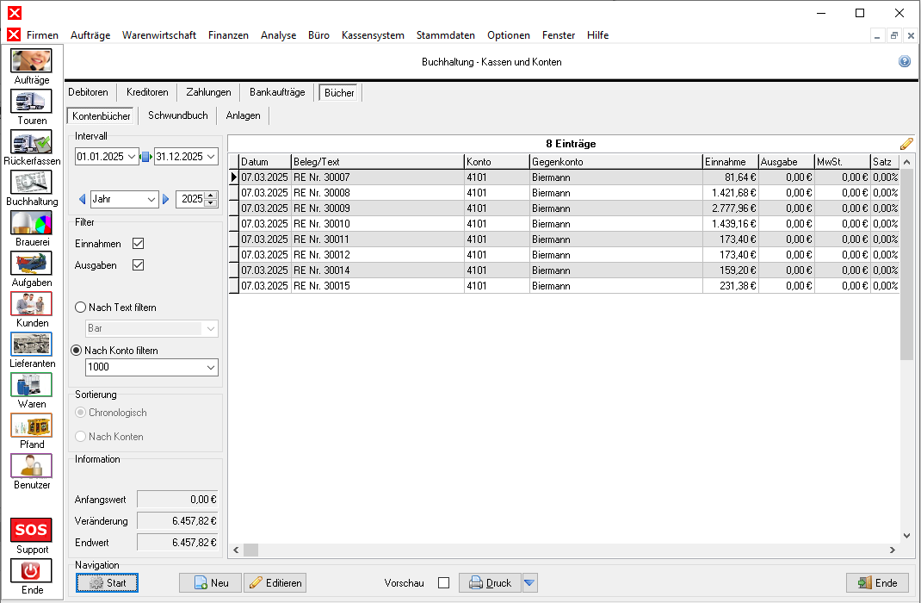
Task: Click the red SOS Support icon
Action: [x=31, y=529]
